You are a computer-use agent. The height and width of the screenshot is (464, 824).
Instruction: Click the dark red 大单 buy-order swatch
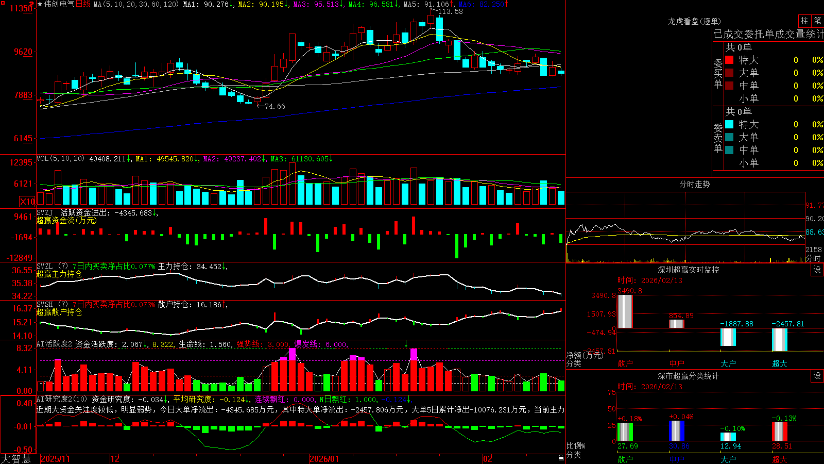(729, 73)
